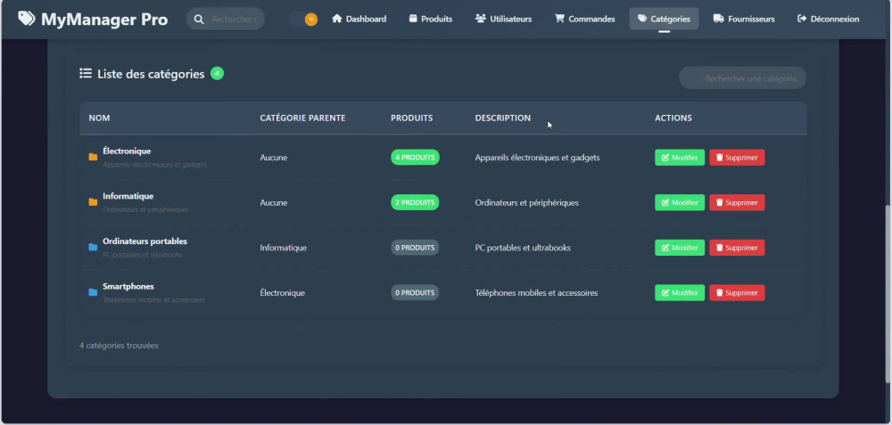Click 0 PRODUITS badge in Smartphones row

click(x=415, y=292)
